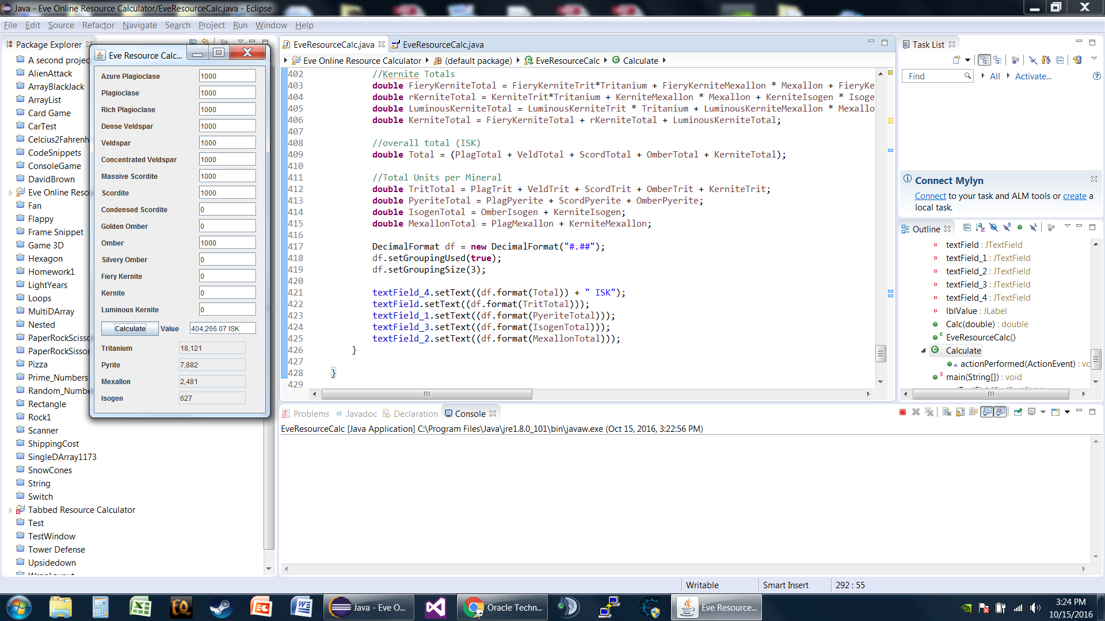Open Excel from the taskbar

[x=140, y=607]
